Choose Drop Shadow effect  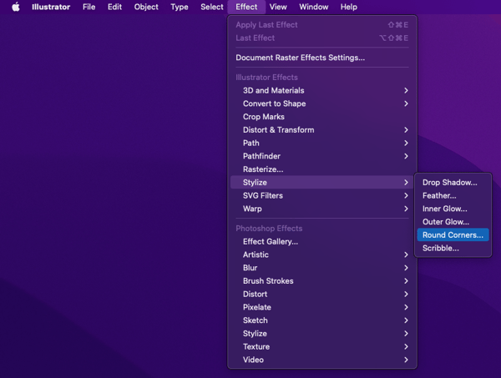click(453, 182)
